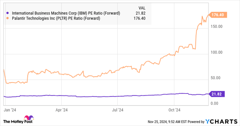The width and height of the screenshot is (240, 126).
Task: Click the 21.82 value in legend
Action: (x=141, y=13)
